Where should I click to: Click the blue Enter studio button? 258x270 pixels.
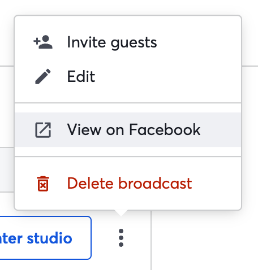pyautogui.click(x=45, y=238)
